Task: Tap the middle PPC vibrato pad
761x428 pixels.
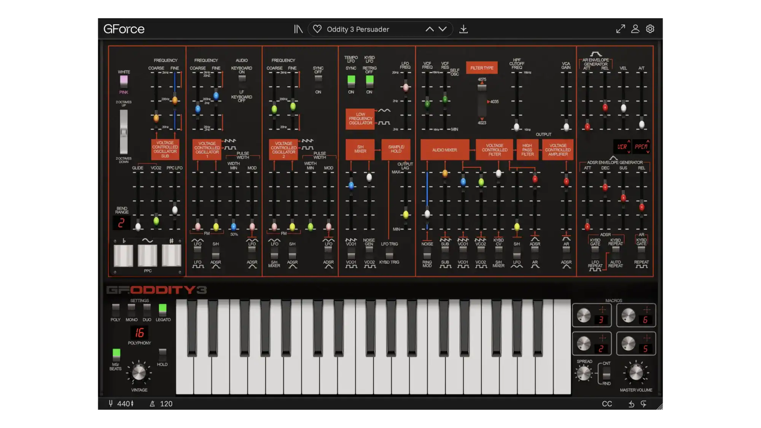Action: click(148, 255)
